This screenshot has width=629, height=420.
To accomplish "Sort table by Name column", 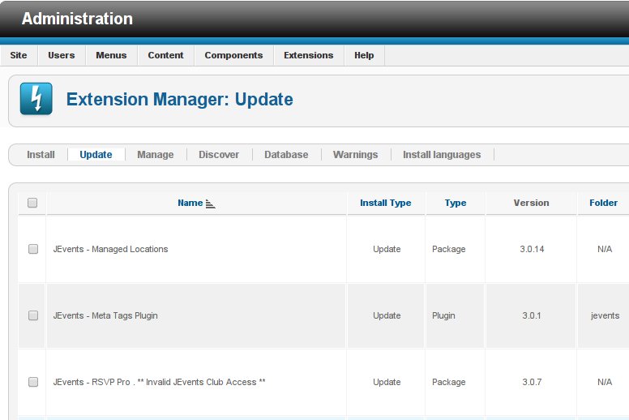I will (190, 203).
